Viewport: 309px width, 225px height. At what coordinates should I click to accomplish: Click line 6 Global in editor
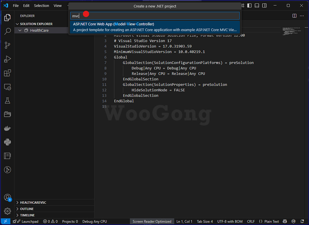pyautogui.click(x=120, y=57)
